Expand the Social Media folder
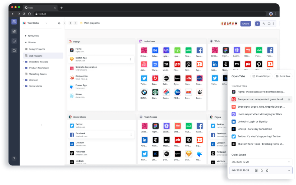The height and width of the screenshot is (185, 296). (23, 86)
